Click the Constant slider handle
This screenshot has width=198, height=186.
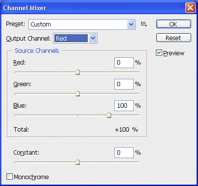77,162
